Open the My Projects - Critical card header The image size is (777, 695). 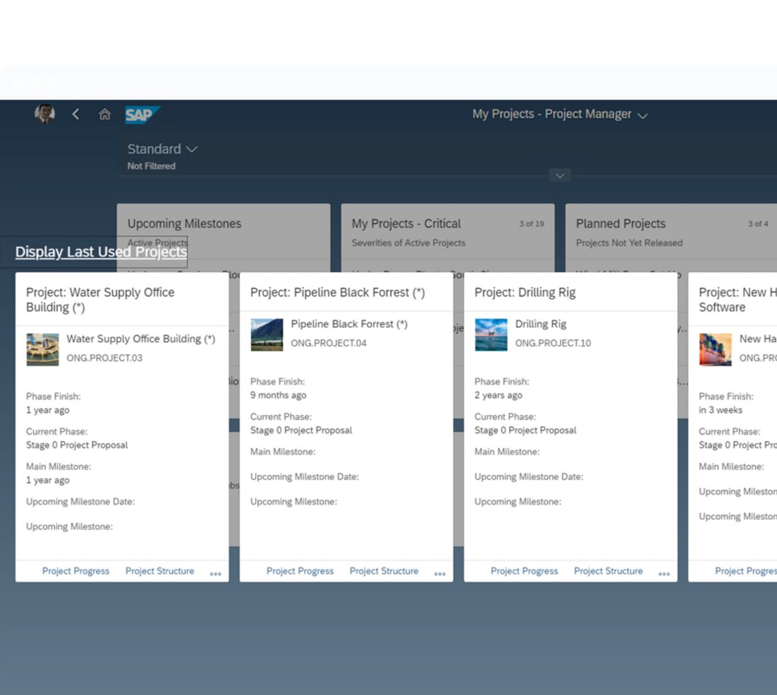pos(406,224)
